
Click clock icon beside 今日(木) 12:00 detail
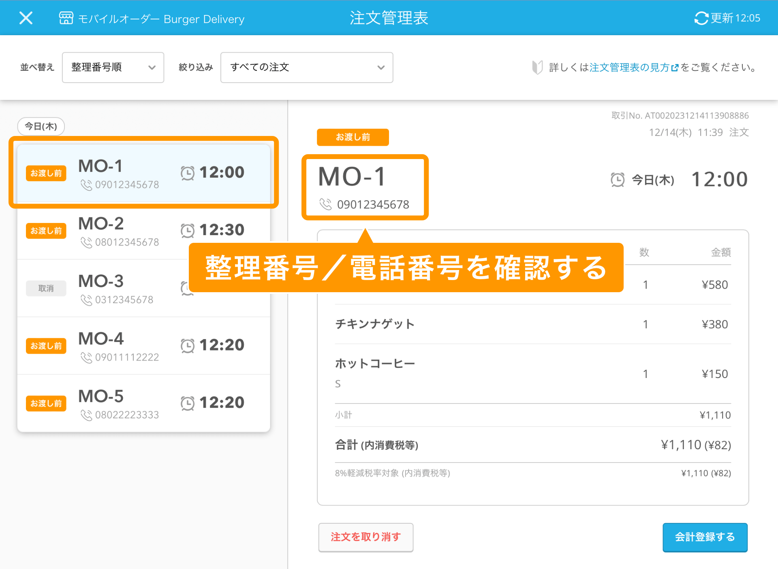click(x=618, y=180)
